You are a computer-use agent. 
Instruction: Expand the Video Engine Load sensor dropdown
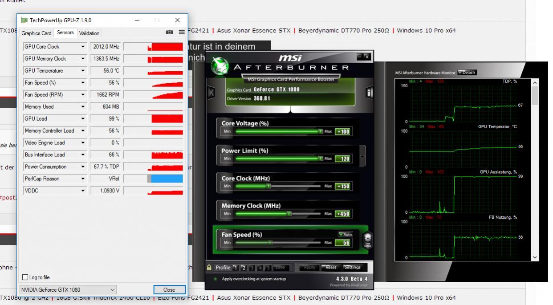[83, 143]
